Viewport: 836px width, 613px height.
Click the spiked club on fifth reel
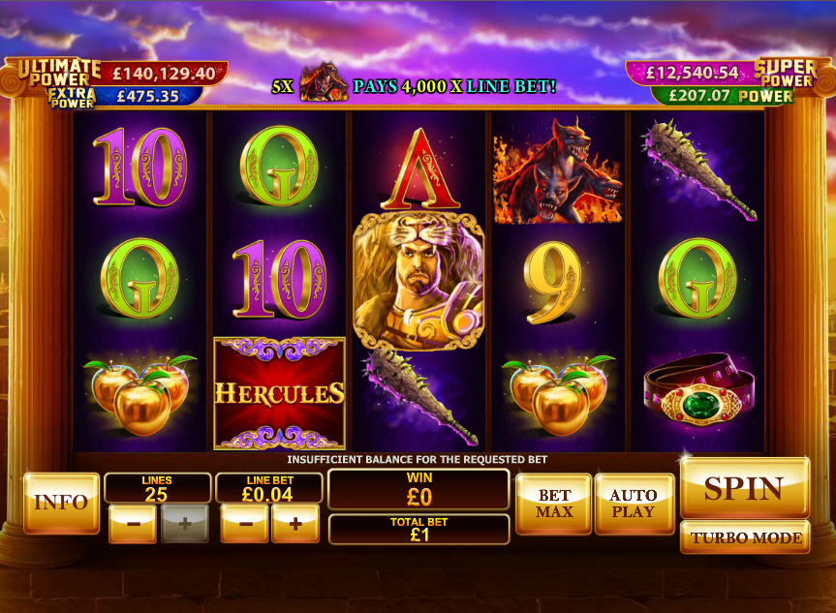(x=700, y=170)
